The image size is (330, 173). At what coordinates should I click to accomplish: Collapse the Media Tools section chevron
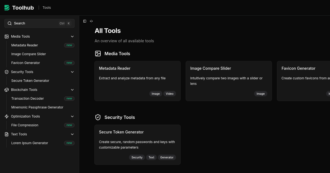(72, 37)
